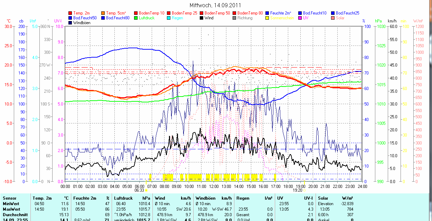Select the gray Richtung legend label
432x221 pixels.
(245, 18)
